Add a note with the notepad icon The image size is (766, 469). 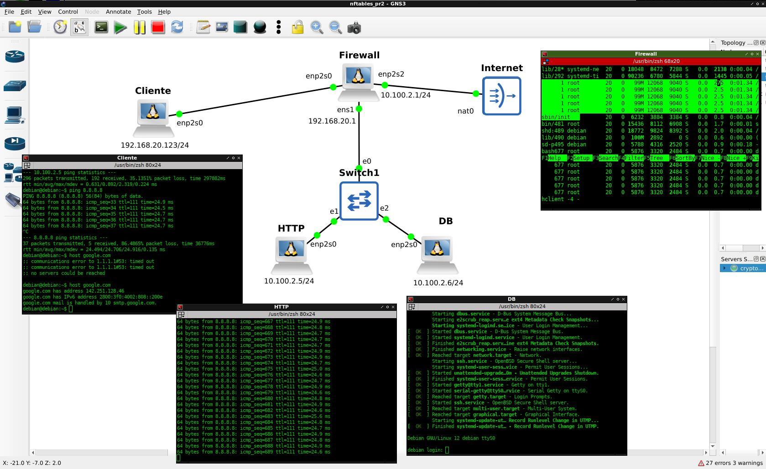tap(203, 27)
